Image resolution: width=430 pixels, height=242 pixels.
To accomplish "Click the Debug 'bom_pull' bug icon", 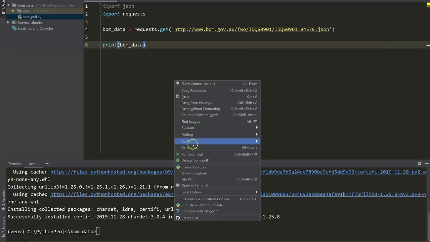I will coord(178,160).
